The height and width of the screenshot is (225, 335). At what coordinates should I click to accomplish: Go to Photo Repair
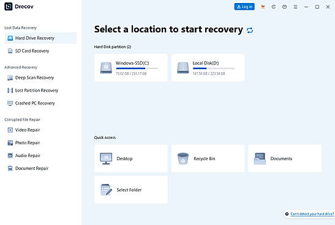[40, 142]
